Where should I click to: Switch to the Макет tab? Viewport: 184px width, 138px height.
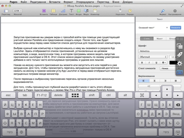point(160,39)
